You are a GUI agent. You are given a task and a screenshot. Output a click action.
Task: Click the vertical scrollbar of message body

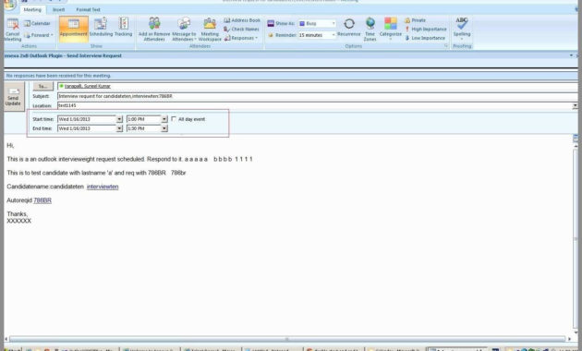tap(576, 237)
